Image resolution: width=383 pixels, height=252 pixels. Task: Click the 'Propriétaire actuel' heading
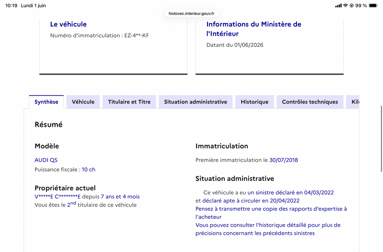(x=65, y=188)
